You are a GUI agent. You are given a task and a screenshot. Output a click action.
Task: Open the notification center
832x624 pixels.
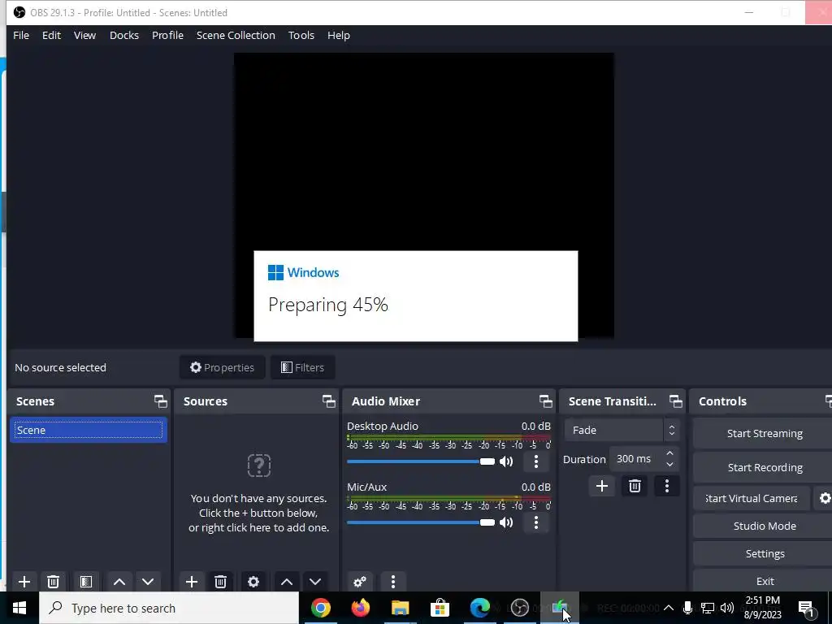(x=806, y=608)
